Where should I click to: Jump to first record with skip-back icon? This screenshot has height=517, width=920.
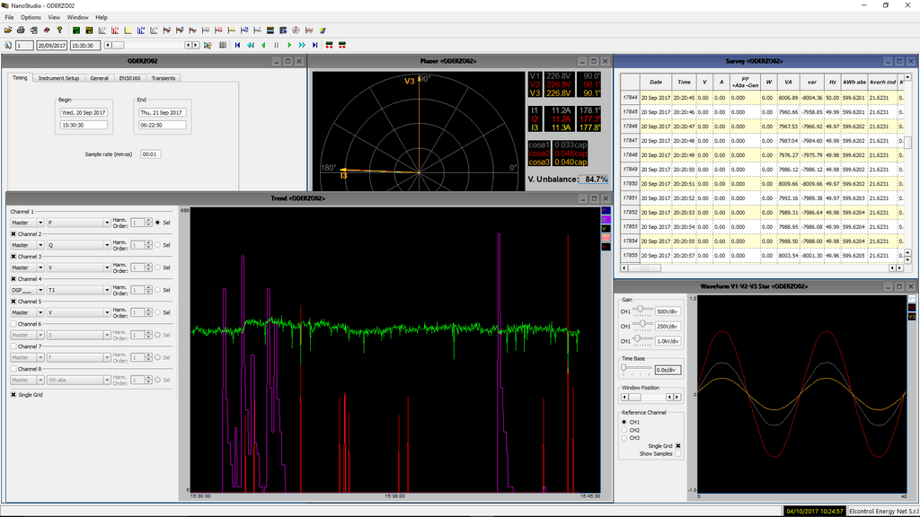(237, 45)
